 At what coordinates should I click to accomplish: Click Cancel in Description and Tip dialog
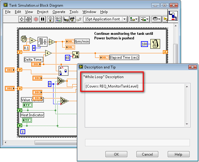(147, 154)
